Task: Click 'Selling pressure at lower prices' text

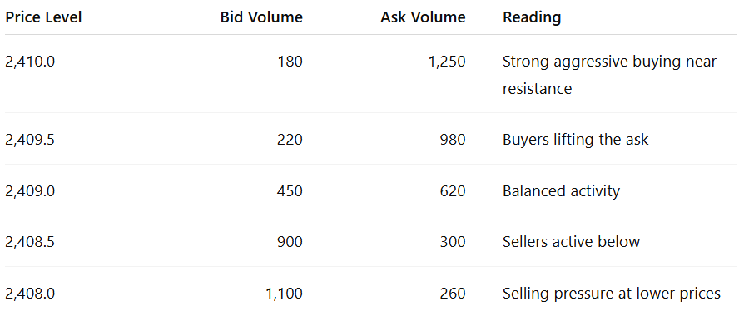Action: tap(612, 294)
